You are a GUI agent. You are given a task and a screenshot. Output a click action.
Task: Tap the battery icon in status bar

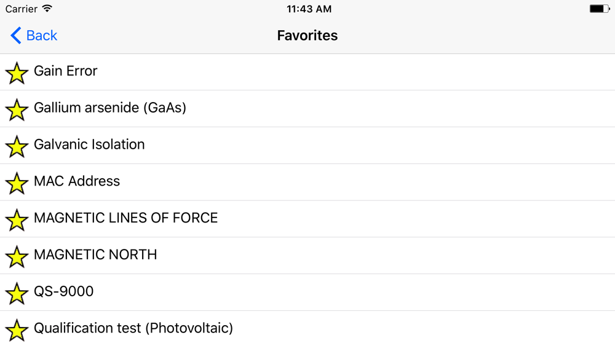pyautogui.click(x=600, y=9)
